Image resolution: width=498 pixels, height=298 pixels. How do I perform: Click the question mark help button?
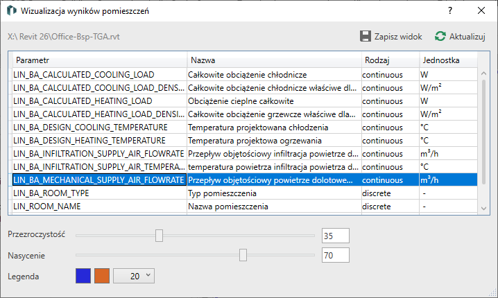(450, 11)
